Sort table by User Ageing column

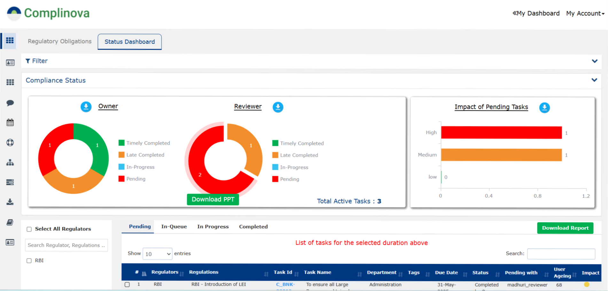574,275
